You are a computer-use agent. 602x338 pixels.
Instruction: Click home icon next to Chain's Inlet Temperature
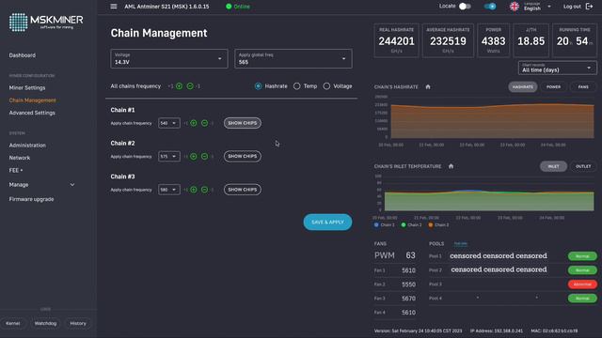451,166
